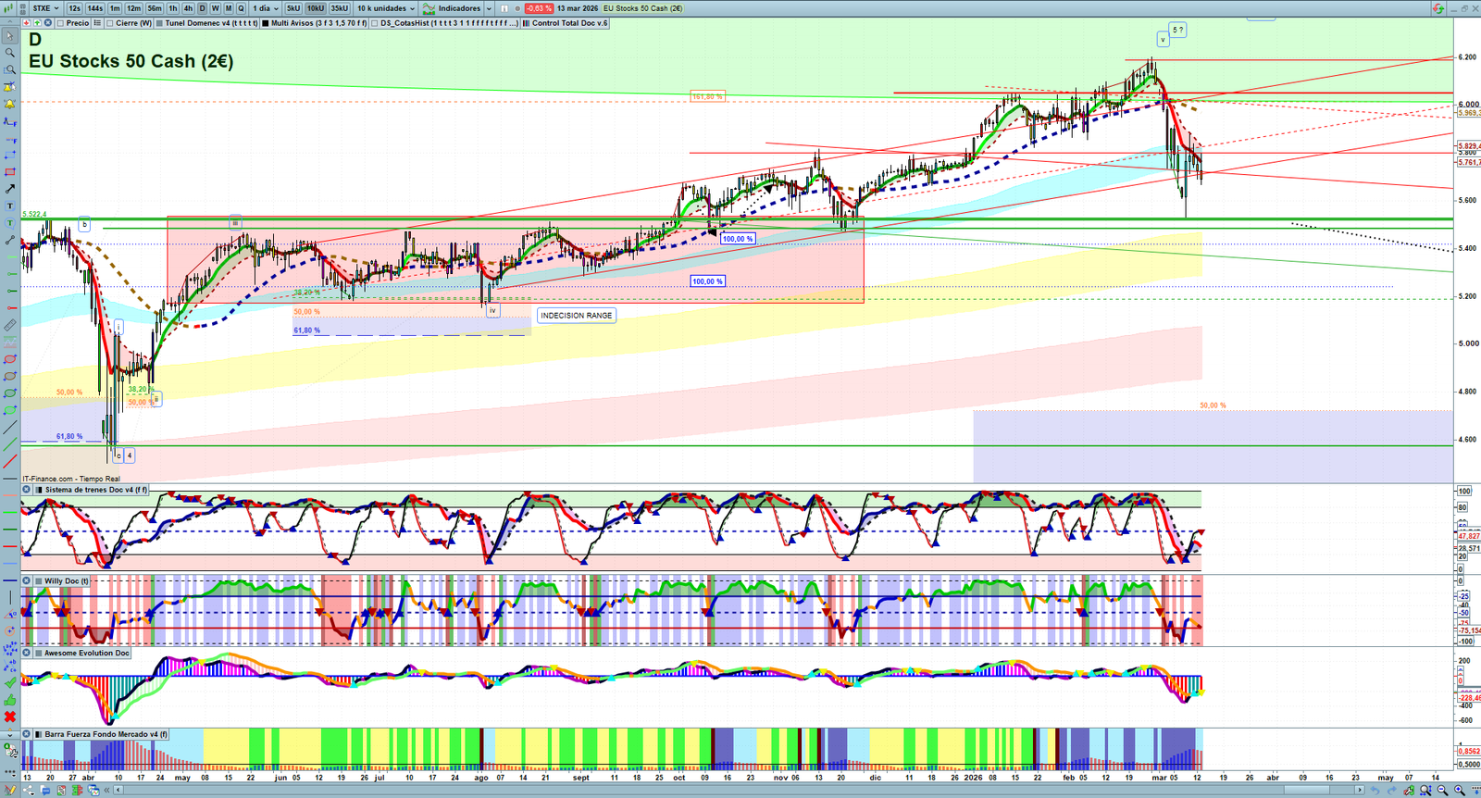
Task: Click the ProRealTime logo icon bottom left
Action: tap(10, 790)
